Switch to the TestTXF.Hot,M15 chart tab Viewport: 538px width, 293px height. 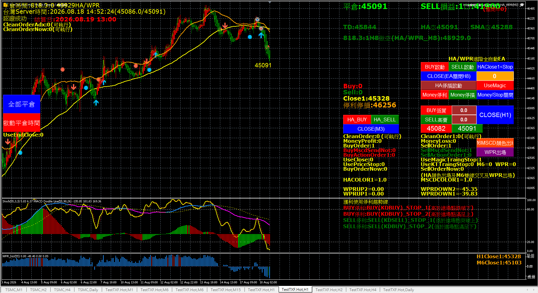click(x=226, y=290)
